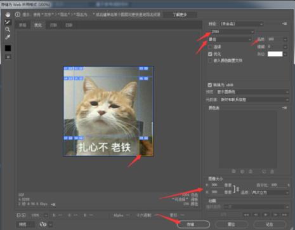Click the trash icon under color table
295x230 pixels.
coord(272,171)
